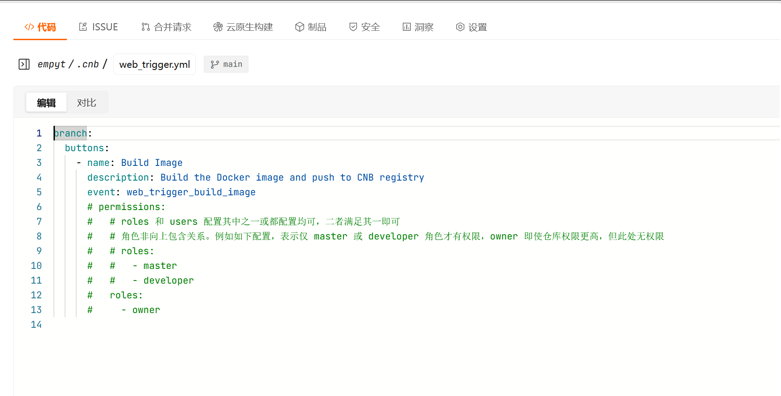
Task: Toggle the file tree sidebar panel icon
Action: (24, 64)
